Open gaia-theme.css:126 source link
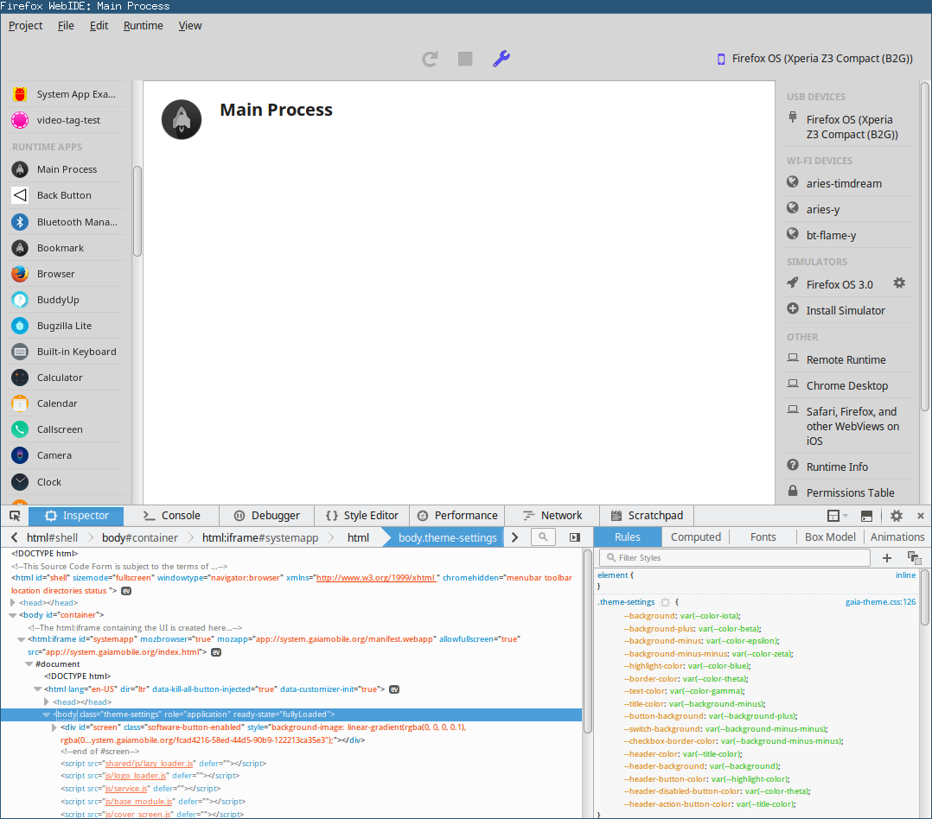The height and width of the screenshot is (819, 932). [x=880, y=602]
